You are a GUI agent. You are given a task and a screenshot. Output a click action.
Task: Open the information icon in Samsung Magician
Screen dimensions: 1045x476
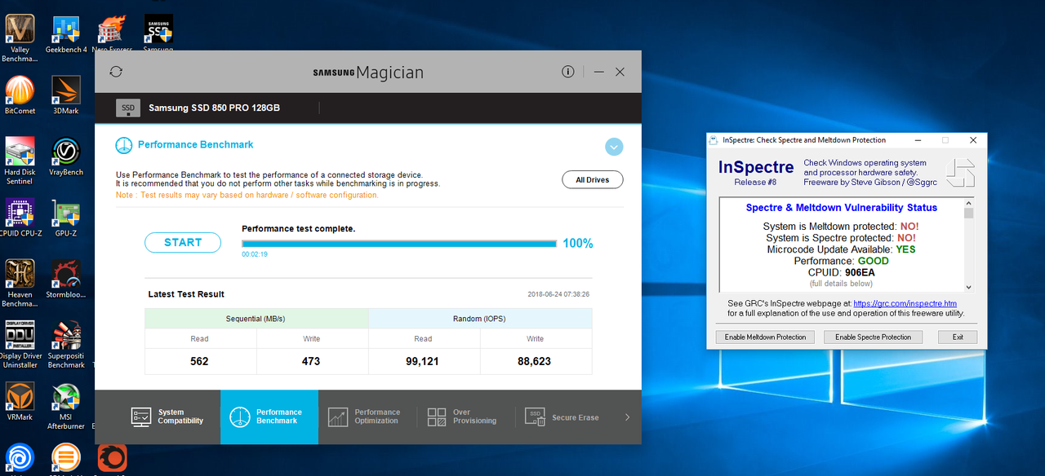pos(568,72)
